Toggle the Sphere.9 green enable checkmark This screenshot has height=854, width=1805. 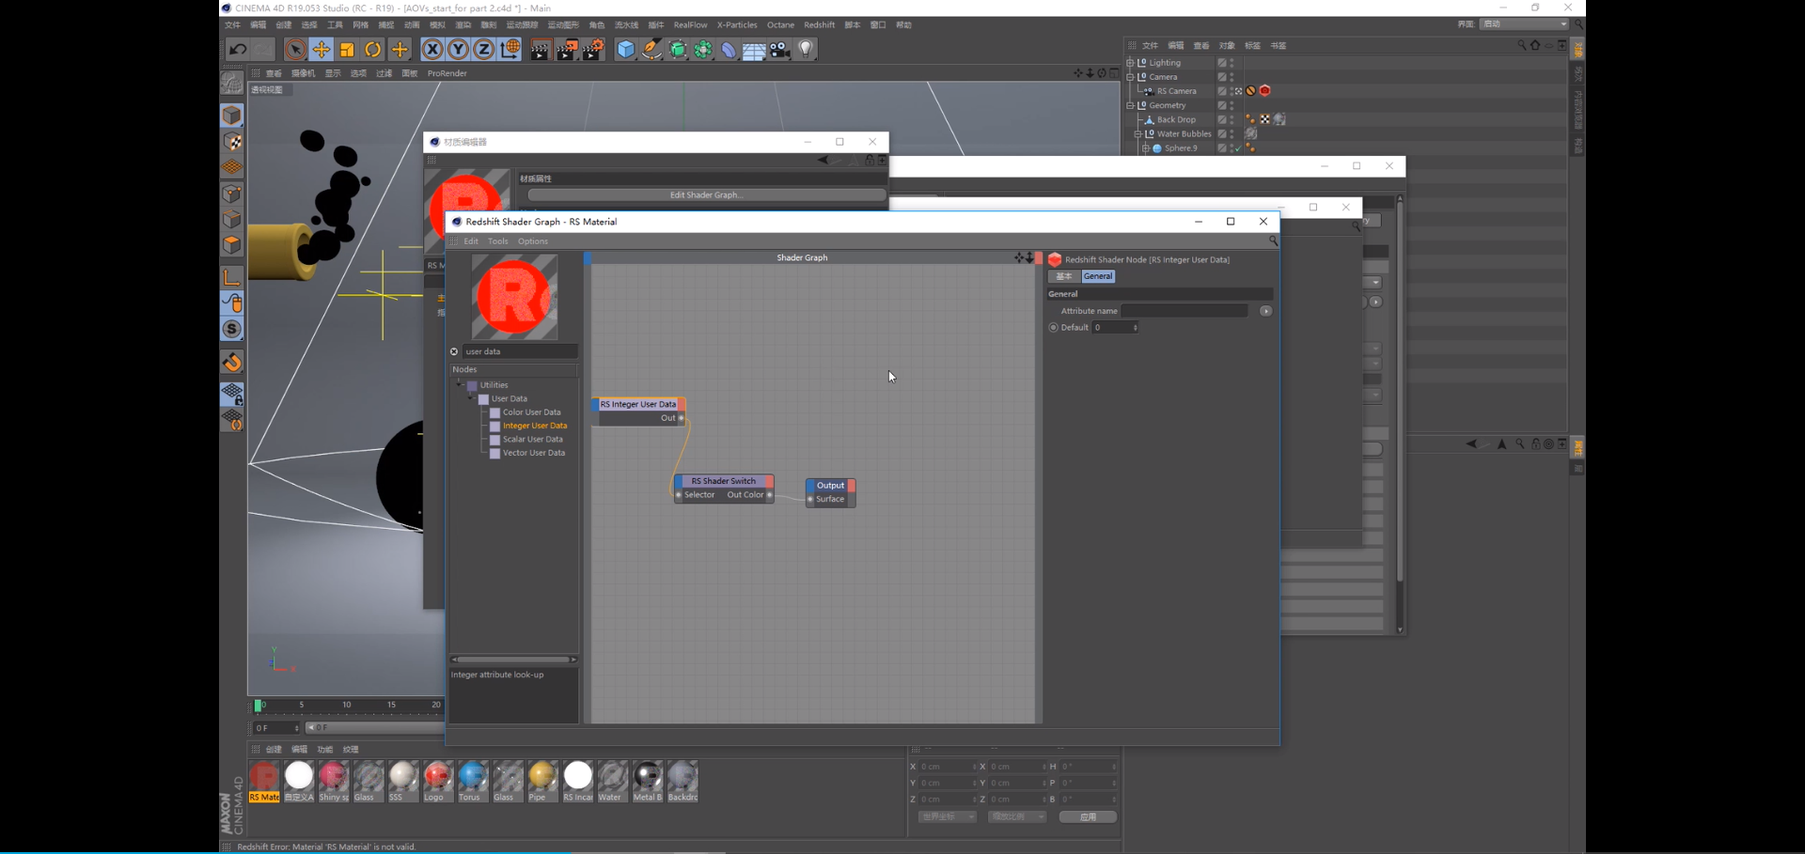coord(1237,148)
